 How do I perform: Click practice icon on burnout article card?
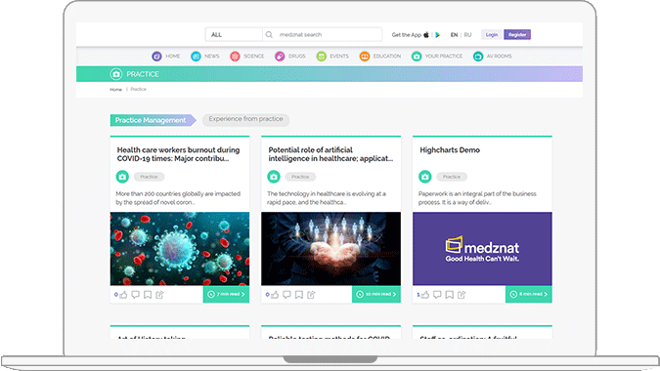click(122, 177)
